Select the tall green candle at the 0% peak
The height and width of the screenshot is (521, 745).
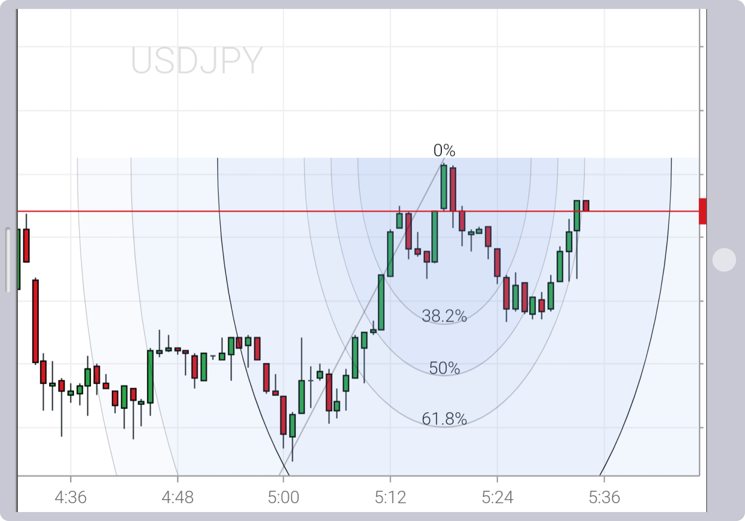tap(444, 187)
